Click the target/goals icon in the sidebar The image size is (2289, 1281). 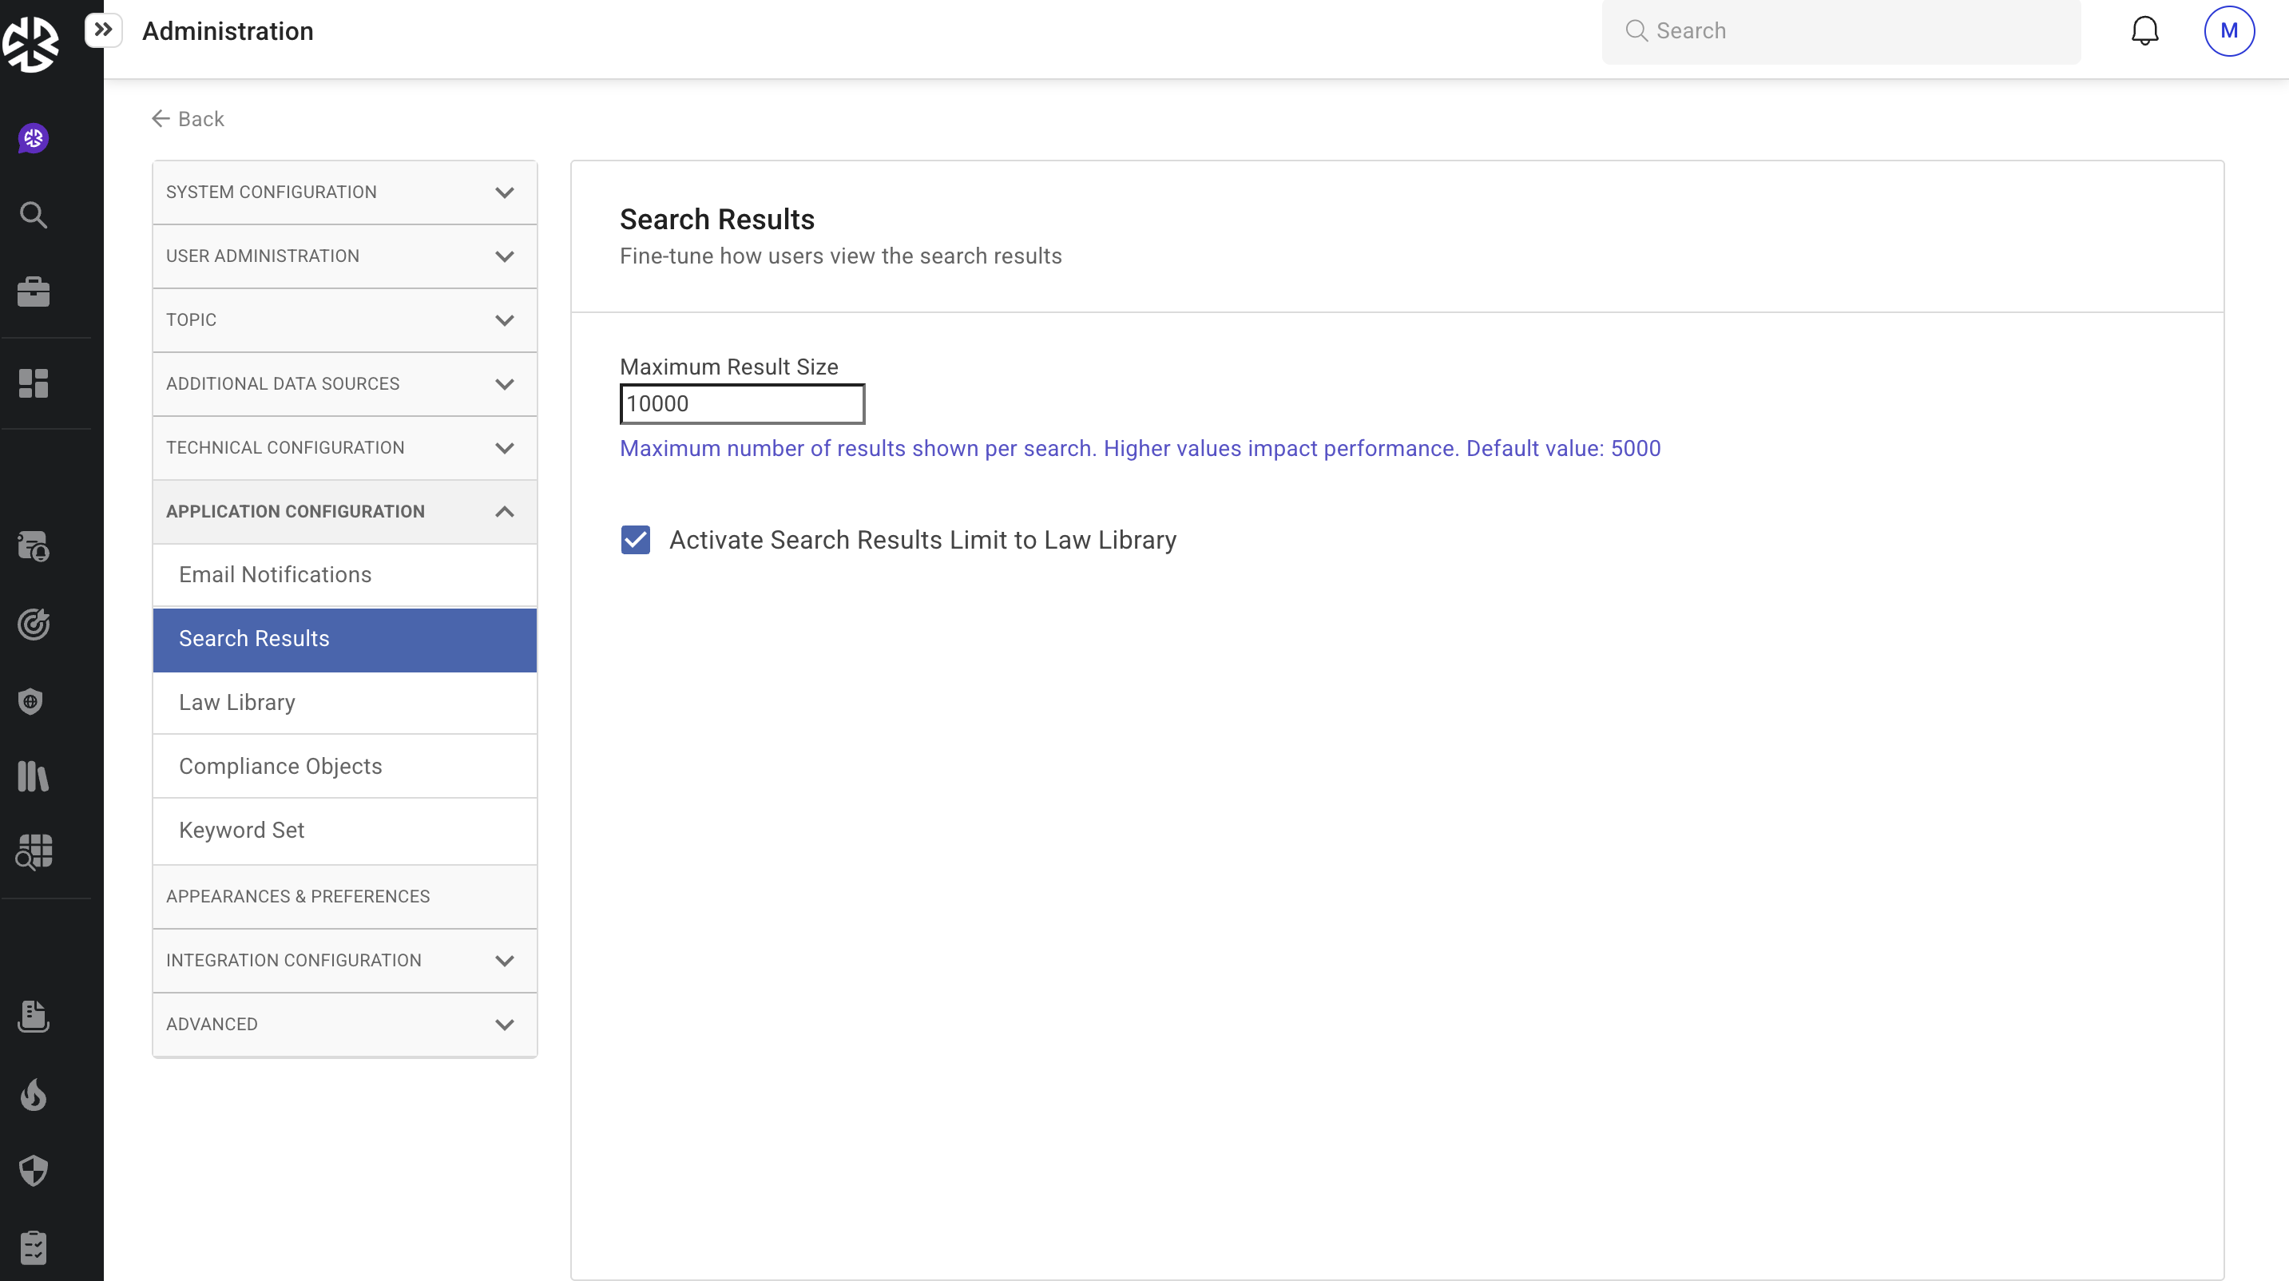tap(33, 624)
